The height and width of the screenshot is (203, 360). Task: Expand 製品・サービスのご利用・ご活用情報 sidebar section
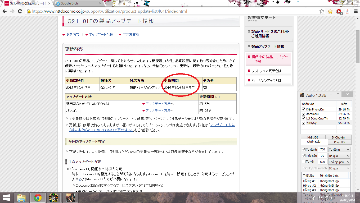pos(269,34)
